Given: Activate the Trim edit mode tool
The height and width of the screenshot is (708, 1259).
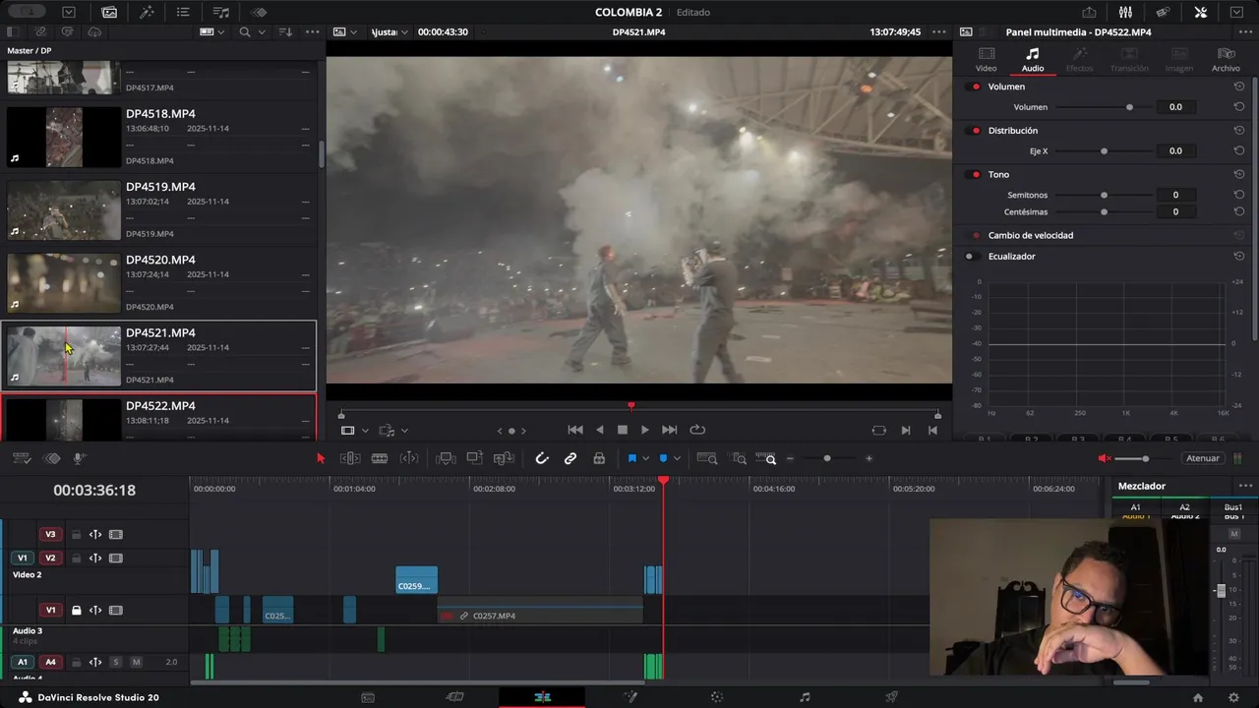Looking at the screenshot, I should click(350, 458).
